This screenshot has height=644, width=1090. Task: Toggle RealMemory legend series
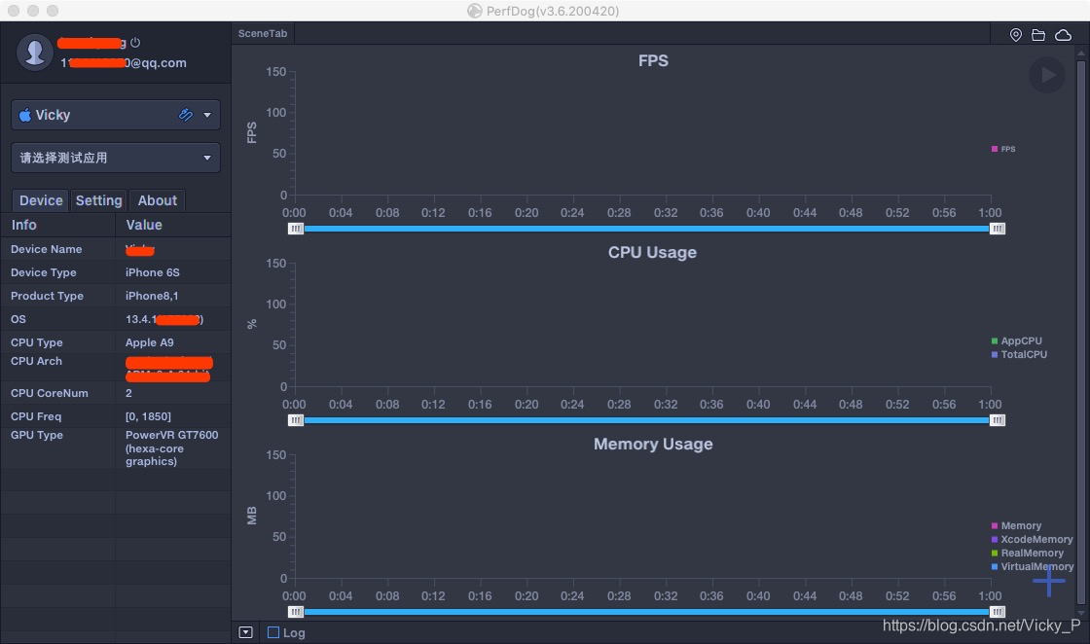point(1028,553)
